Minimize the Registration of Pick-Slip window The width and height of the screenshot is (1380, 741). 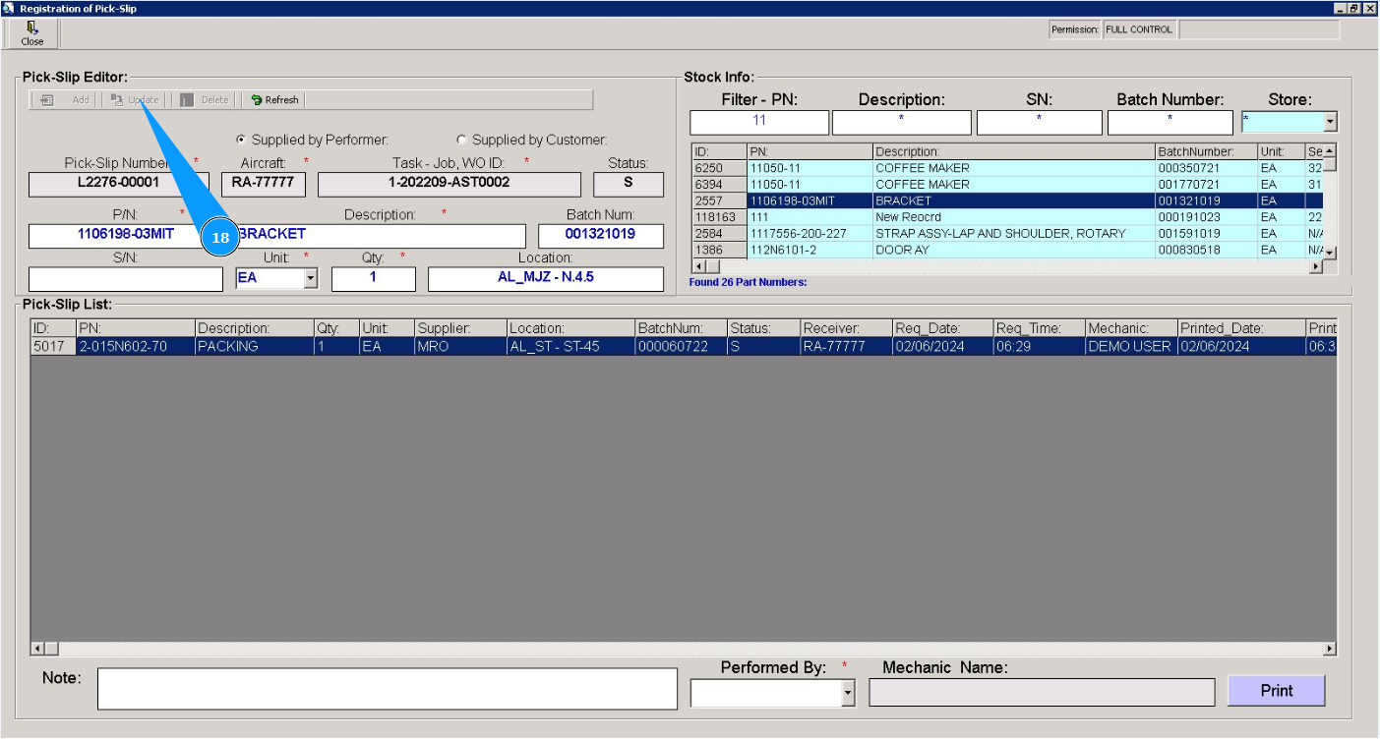[x=1340, y=8]
